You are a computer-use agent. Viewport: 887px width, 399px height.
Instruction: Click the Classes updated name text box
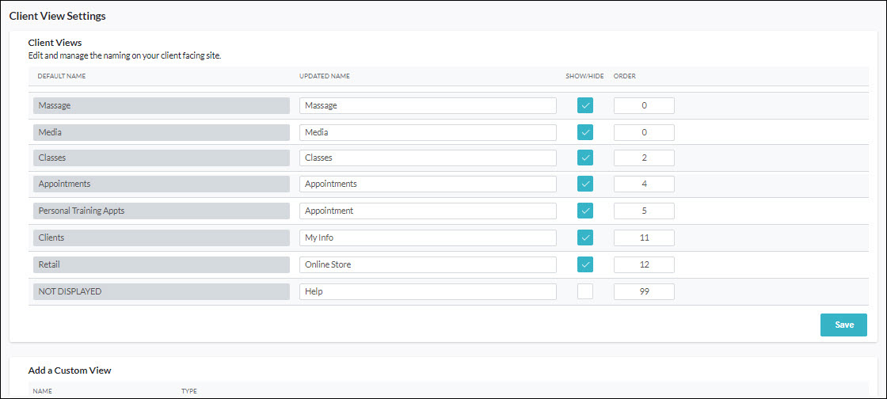point(428,158)
